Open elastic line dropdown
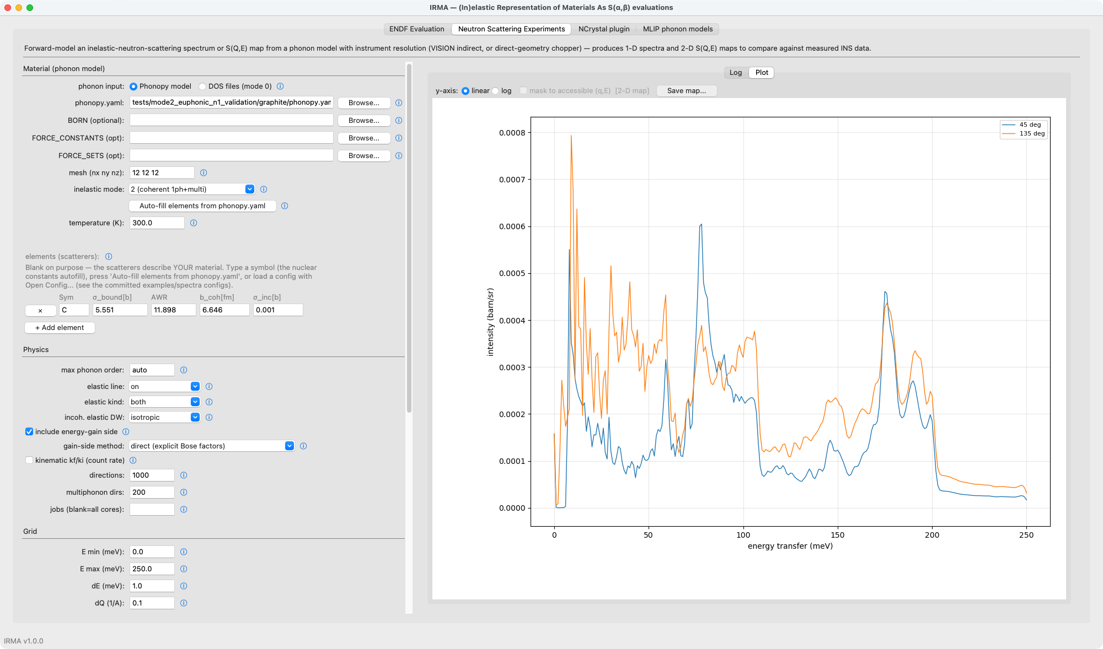Viewport: 1103px width, 649px height. tap(164, 387)
